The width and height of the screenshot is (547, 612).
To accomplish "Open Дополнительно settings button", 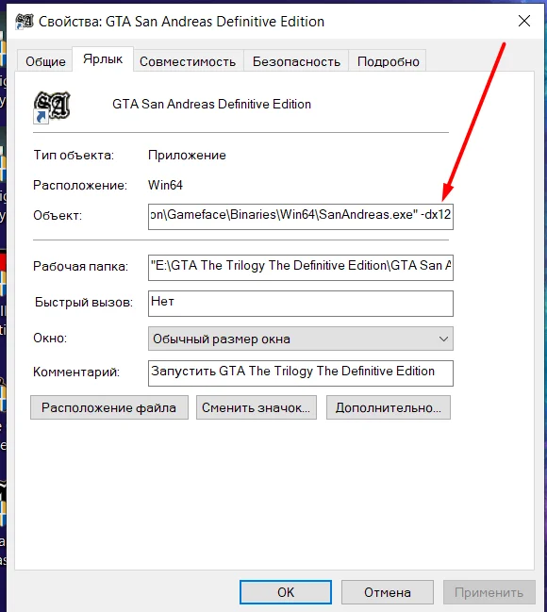I will [389, 407].
